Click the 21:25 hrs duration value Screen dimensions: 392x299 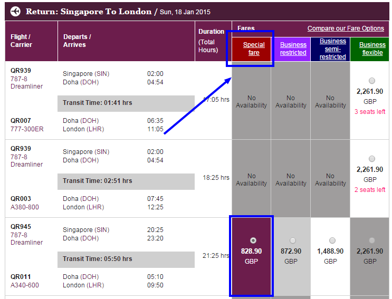coord(216,256)
